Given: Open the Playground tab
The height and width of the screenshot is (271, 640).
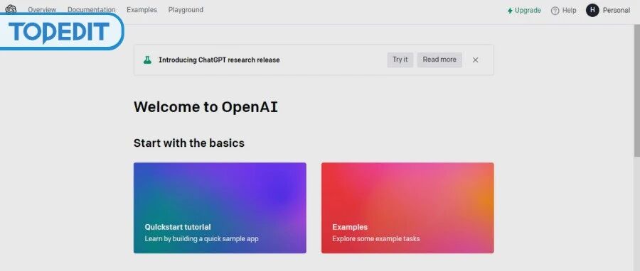Looking at the screenshot, I should coord(186,10).
